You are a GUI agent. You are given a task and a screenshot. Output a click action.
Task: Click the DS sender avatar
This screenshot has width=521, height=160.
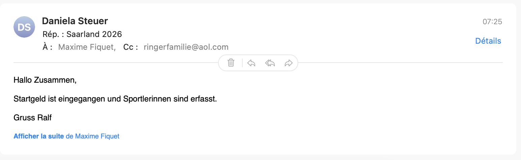24,27
